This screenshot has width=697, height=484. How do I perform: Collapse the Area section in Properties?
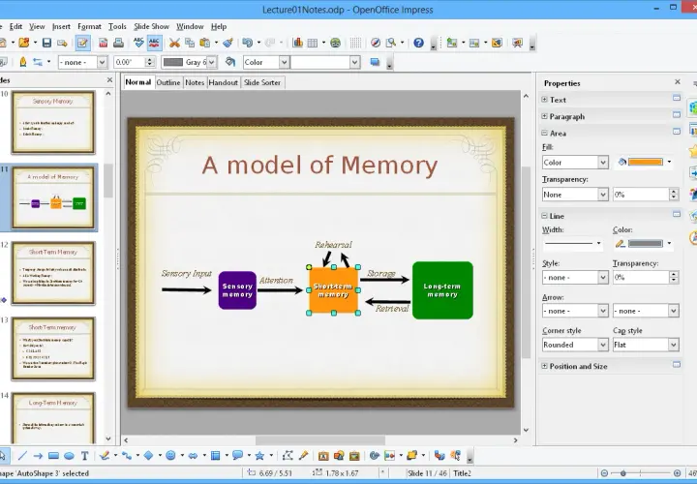pyautogui.click(x=544, y=133)
